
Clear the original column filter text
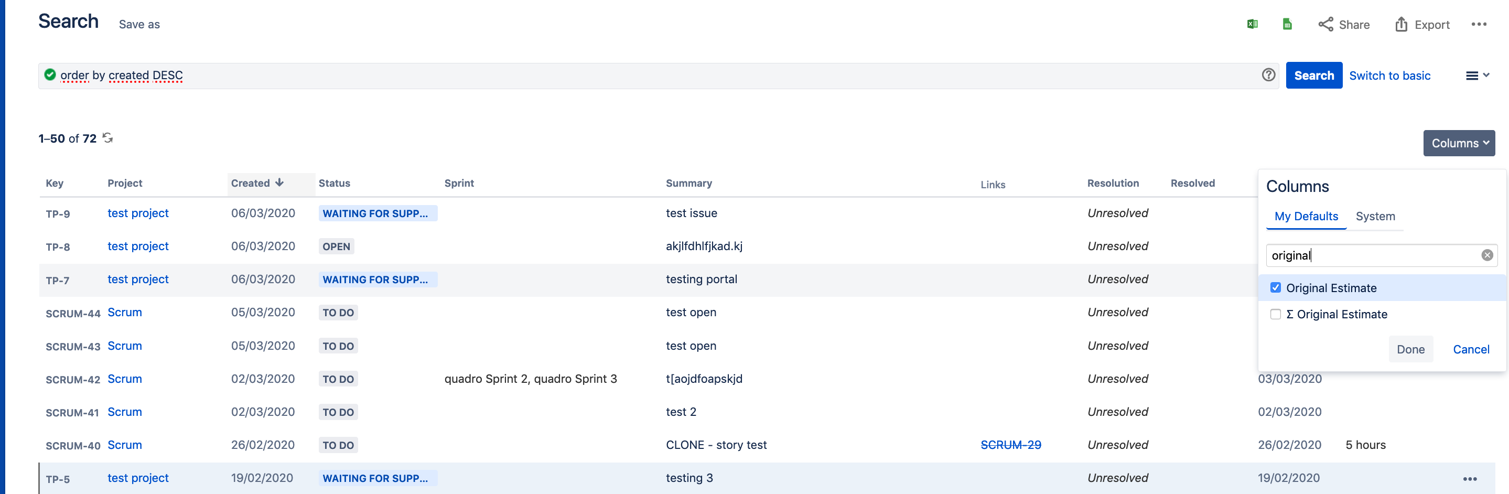pyautogui.click(x=1487, y=255)
